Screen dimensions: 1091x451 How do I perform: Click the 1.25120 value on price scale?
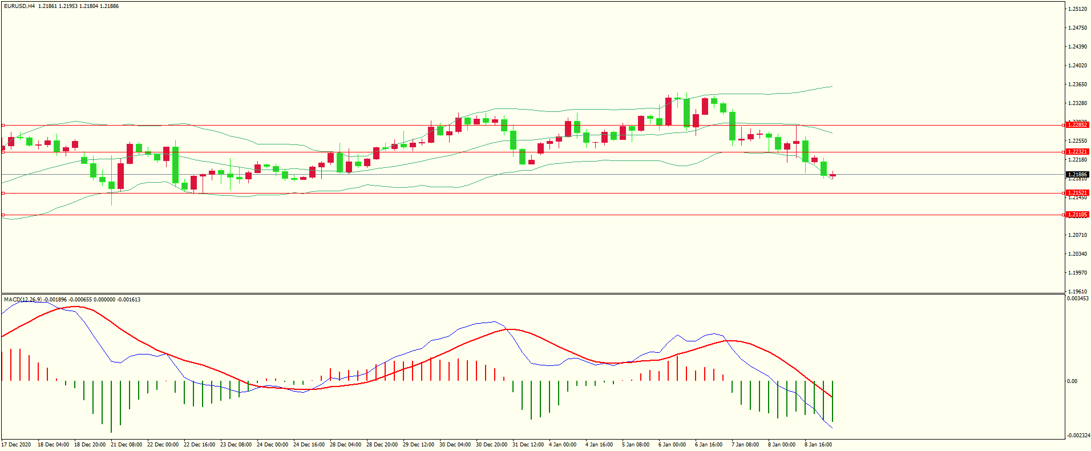(x=1077, y=9)
